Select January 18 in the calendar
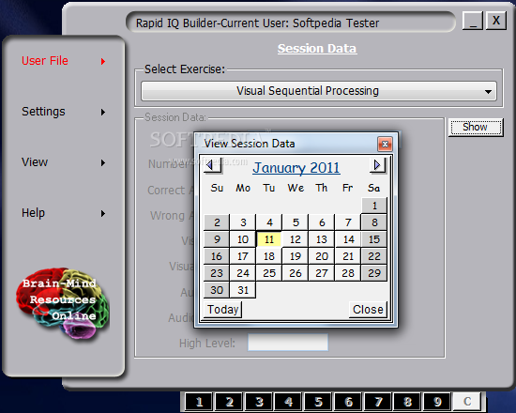Screen dimensions: 516x413 269,256
